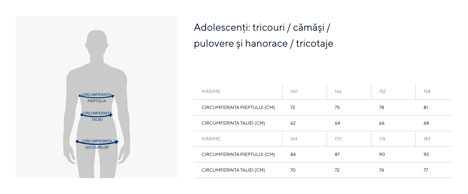This screenshot has width=468, height=194.
Task: Click the ȘOLDURILOR label on the body figure
Action: (x=97, y=148)
